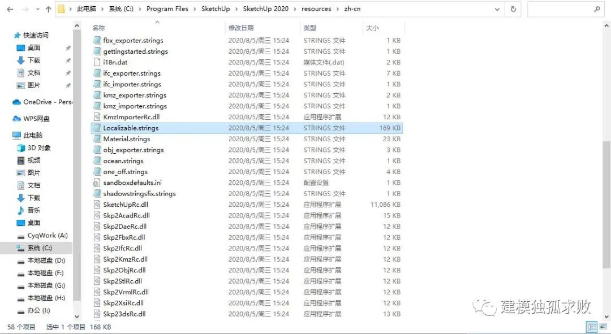Open 视频 folder in sidebar
The height and width of the screenshot is (334, 611).
pyautogui.click(x=33, y=160)
